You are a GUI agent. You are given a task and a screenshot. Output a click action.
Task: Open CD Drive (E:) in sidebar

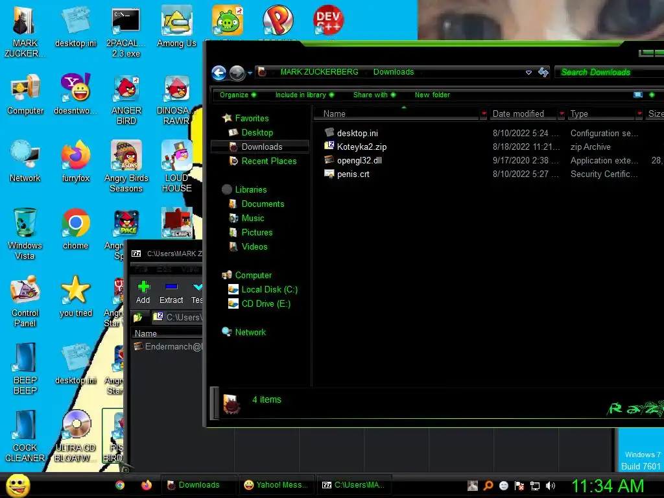click(x=266, y=303)
